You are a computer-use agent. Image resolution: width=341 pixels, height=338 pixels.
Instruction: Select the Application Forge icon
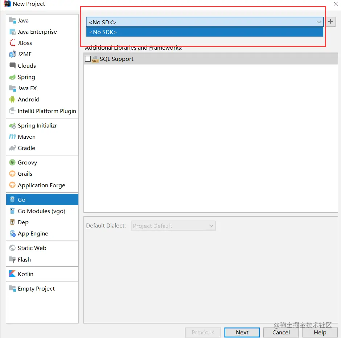pyautogui.click(x=12, y=185)
